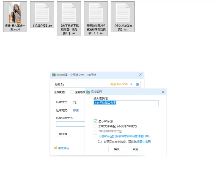Image resolution: width=220 pixels, height=179 pixels.
Task: Select the 最新地址及APP txt file icon
Action: (96, 13)
